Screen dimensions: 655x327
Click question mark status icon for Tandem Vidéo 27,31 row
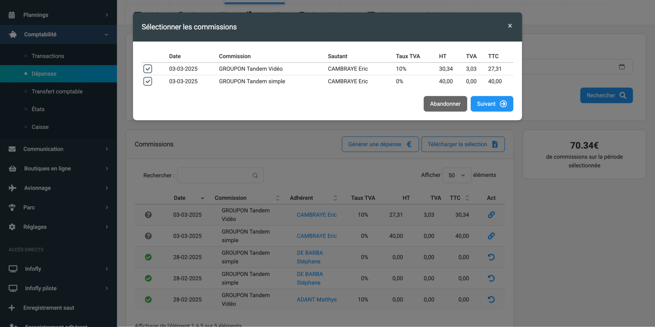[x=148, y=215]
